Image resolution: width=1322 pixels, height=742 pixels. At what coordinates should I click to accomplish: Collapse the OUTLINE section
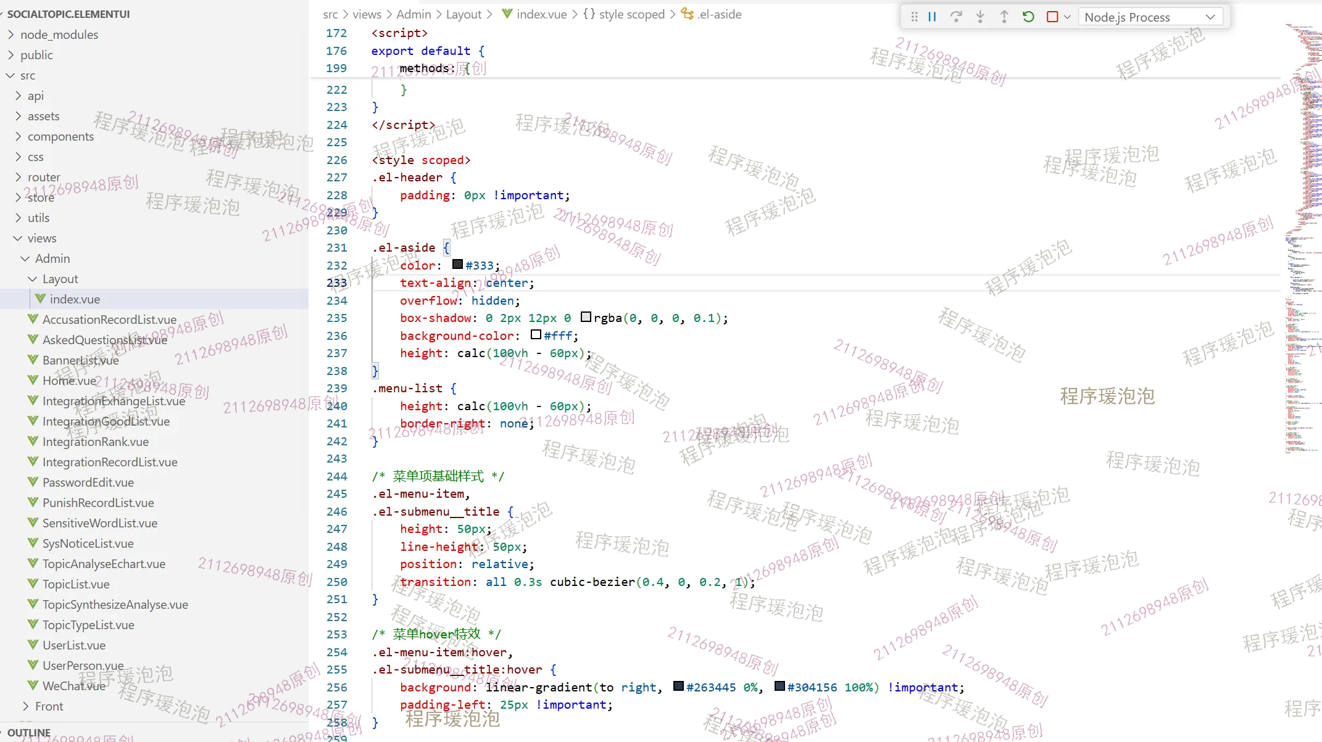28,733
